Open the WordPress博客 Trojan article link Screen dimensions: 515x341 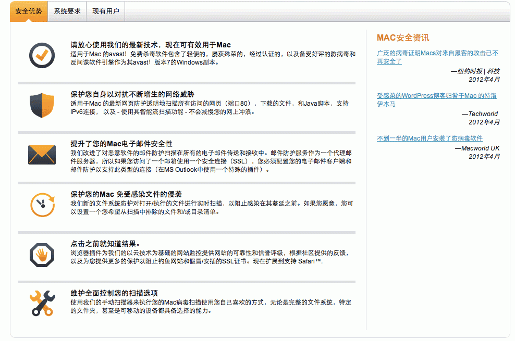437,101
